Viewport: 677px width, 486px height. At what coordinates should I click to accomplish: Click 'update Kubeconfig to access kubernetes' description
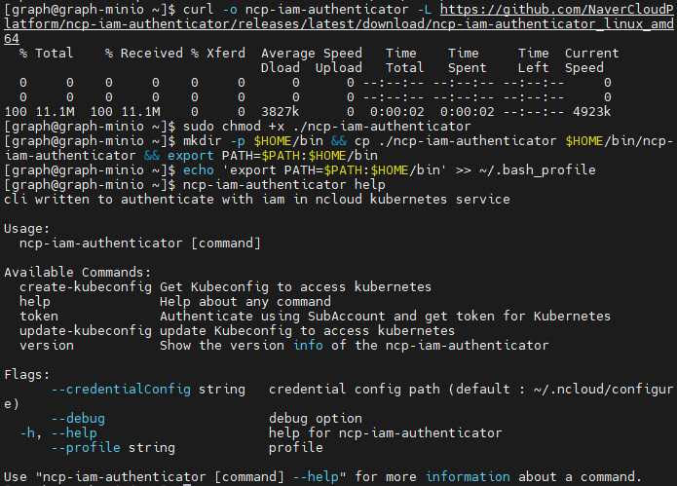[x=307, y=331]
